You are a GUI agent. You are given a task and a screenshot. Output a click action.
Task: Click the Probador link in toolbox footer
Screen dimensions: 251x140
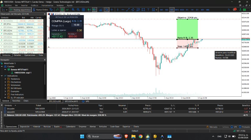pyautogui.click(x=244, y=127)
